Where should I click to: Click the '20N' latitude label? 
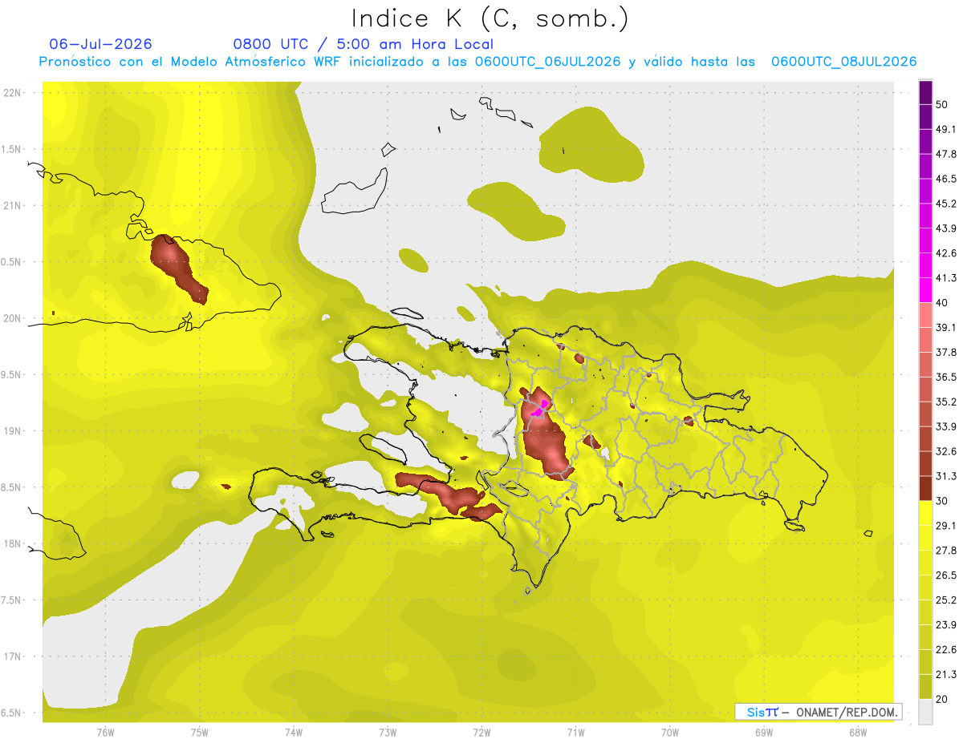(12, 318)
